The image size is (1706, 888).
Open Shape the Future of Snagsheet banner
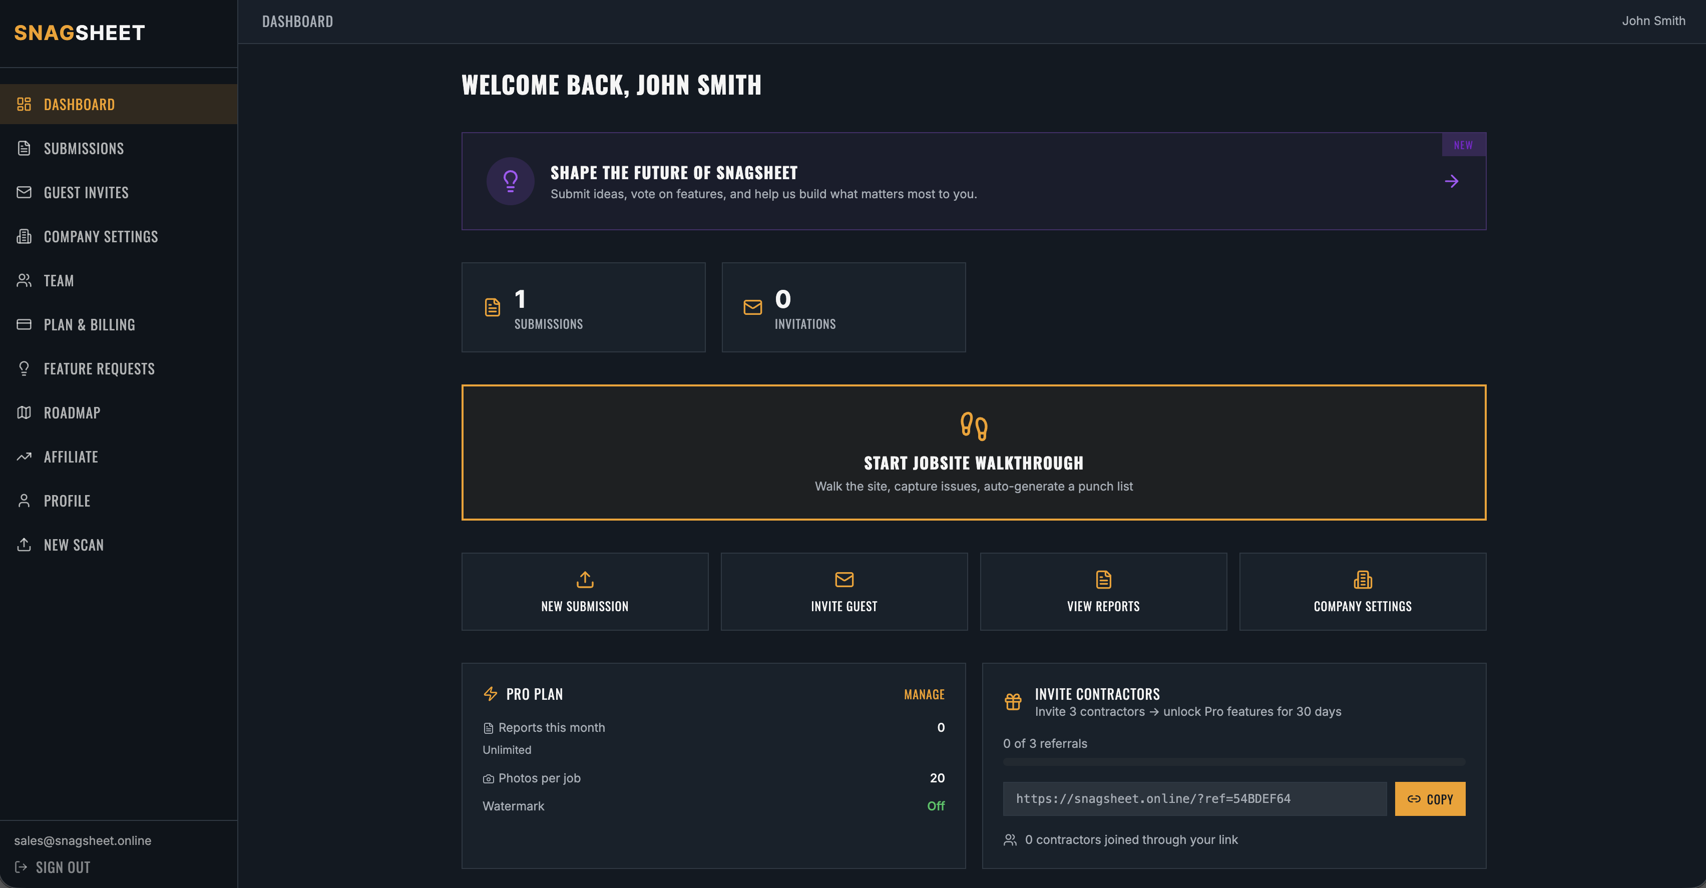click(x=974, y=181)
